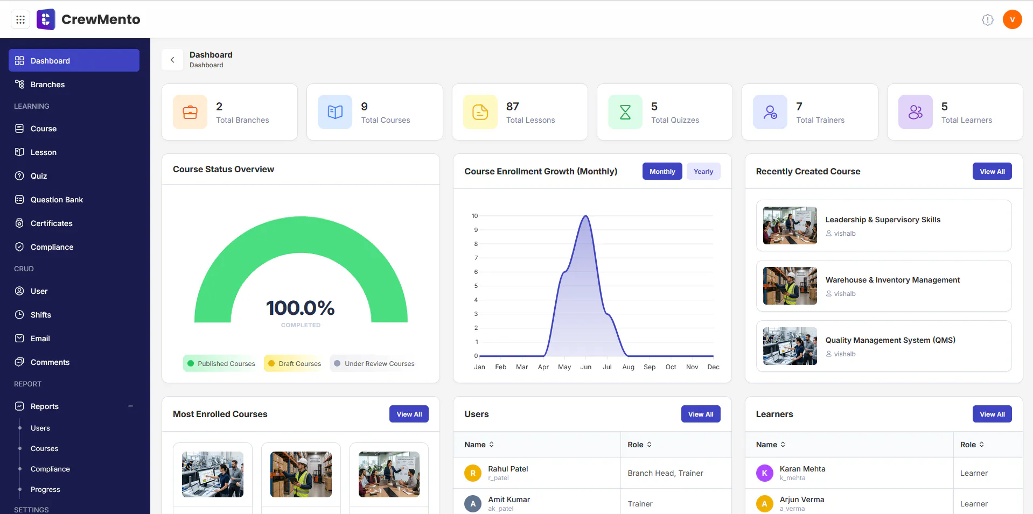Click the Course icon in sidebar
The width and height of the screenshot is (1033, 514).
[19, 129]
